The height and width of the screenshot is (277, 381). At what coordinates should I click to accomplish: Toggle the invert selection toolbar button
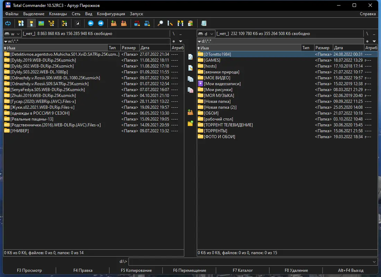[78, 23]
